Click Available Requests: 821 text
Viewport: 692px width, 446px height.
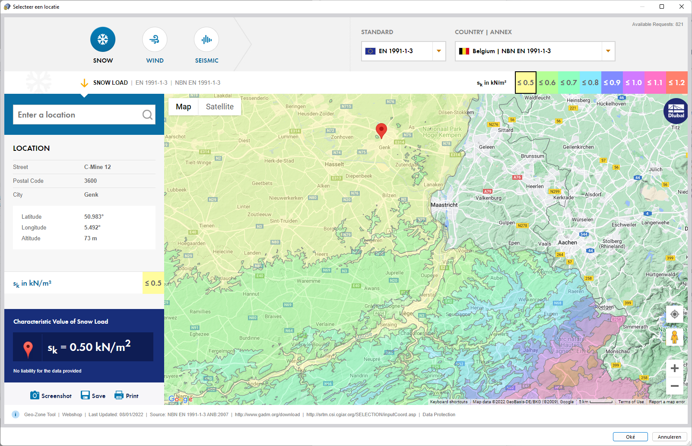657,24
